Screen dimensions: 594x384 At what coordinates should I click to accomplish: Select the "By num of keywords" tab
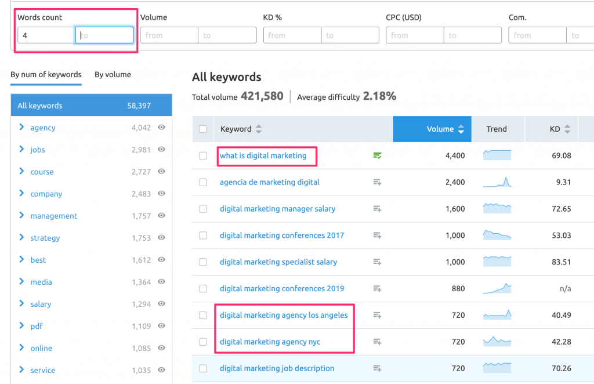[x=45, y=74]
